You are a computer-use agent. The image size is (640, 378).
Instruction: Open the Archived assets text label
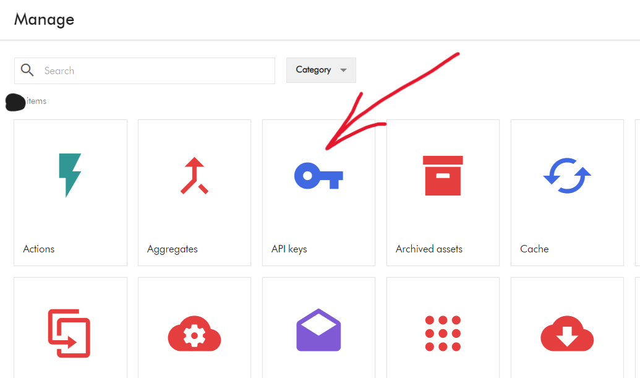429,249
